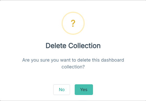146x101 pixels.
Task: Tap the white outlined No button
Action: tap(62, 90)
